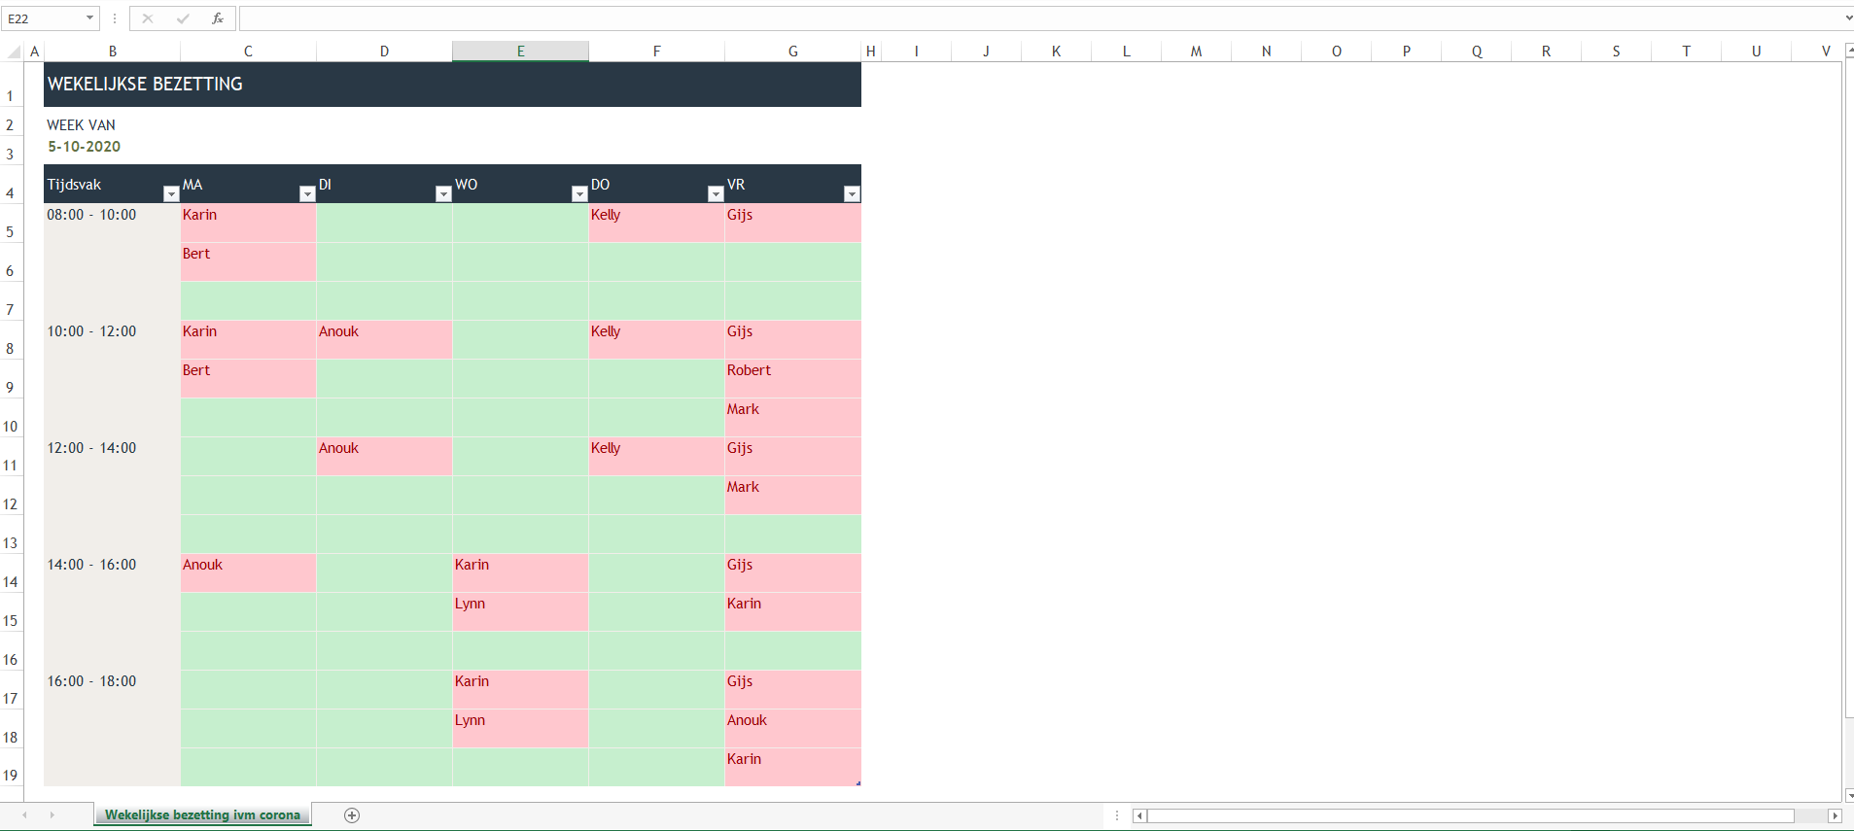Viewport: 1854px width, 831px height.
Task: Select column G header
Action: [793, 52]
